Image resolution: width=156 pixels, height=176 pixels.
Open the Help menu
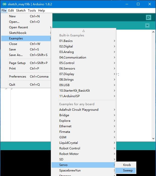[41, 11]
